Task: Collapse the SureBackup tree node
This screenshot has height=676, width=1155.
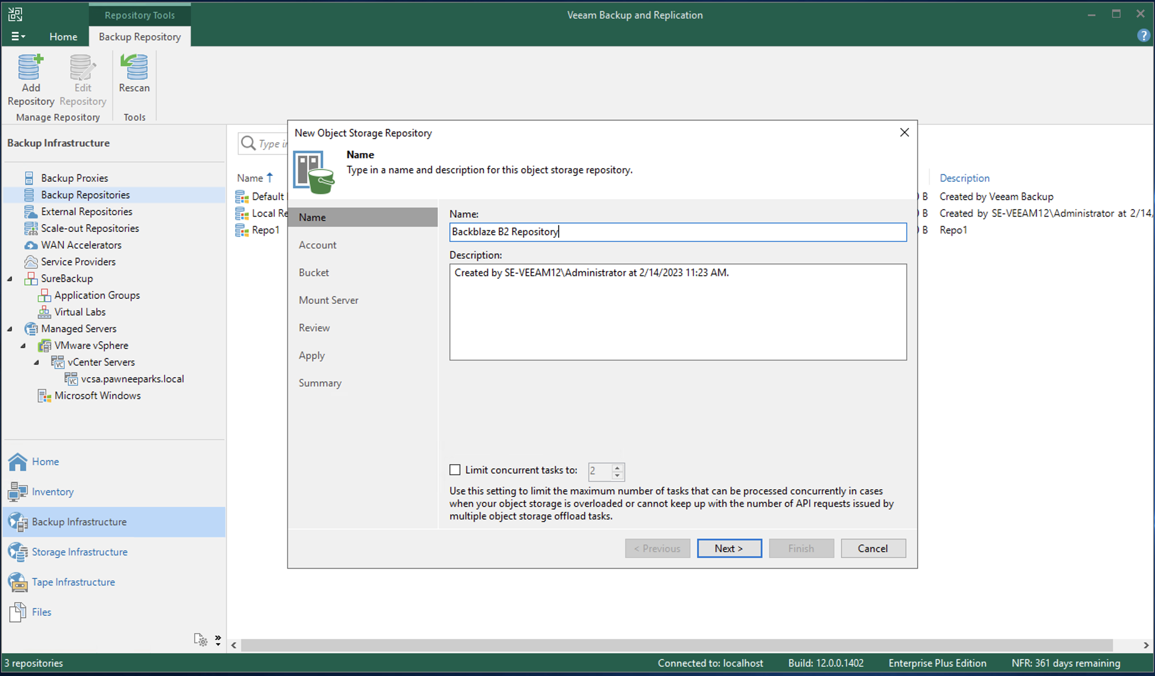Action: [10, 279]
